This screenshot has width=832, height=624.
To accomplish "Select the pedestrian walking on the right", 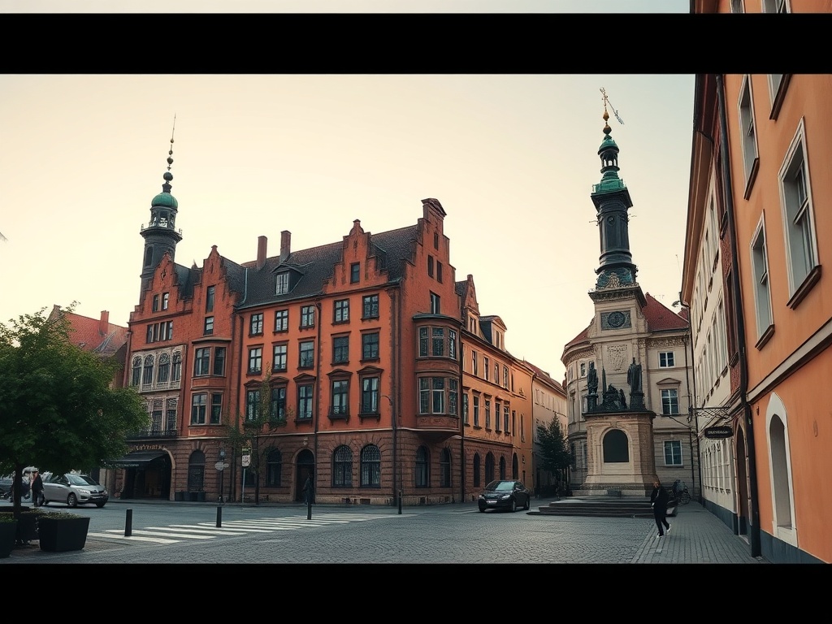I will (x=660, y=508).
